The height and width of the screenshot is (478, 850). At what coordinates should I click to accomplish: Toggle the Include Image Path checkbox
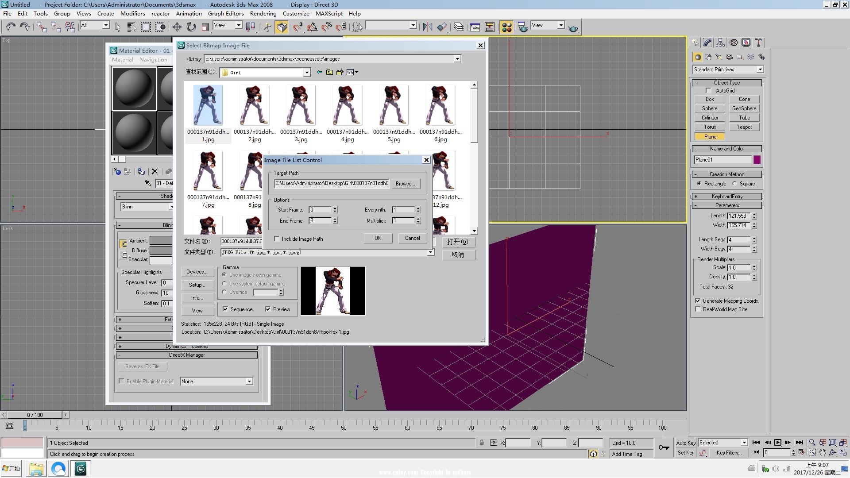click(277, 239)
